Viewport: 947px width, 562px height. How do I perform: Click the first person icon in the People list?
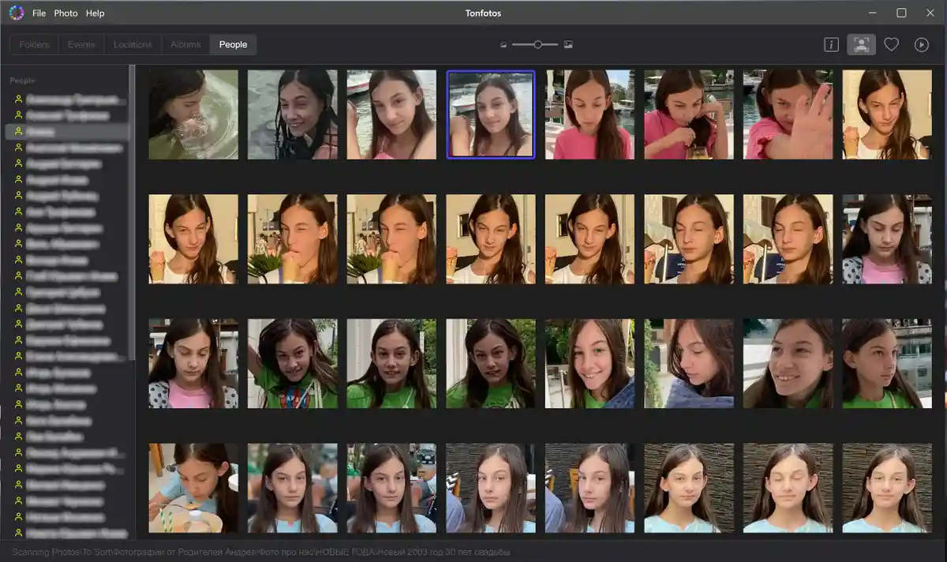[18, 100]
